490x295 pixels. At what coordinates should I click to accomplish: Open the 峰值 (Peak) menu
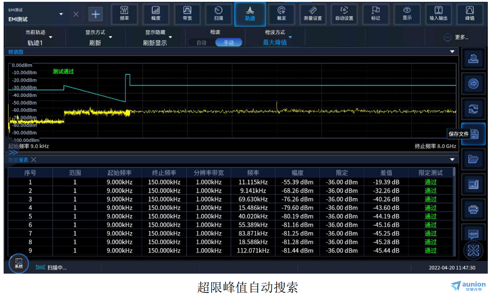pos(470,14)
